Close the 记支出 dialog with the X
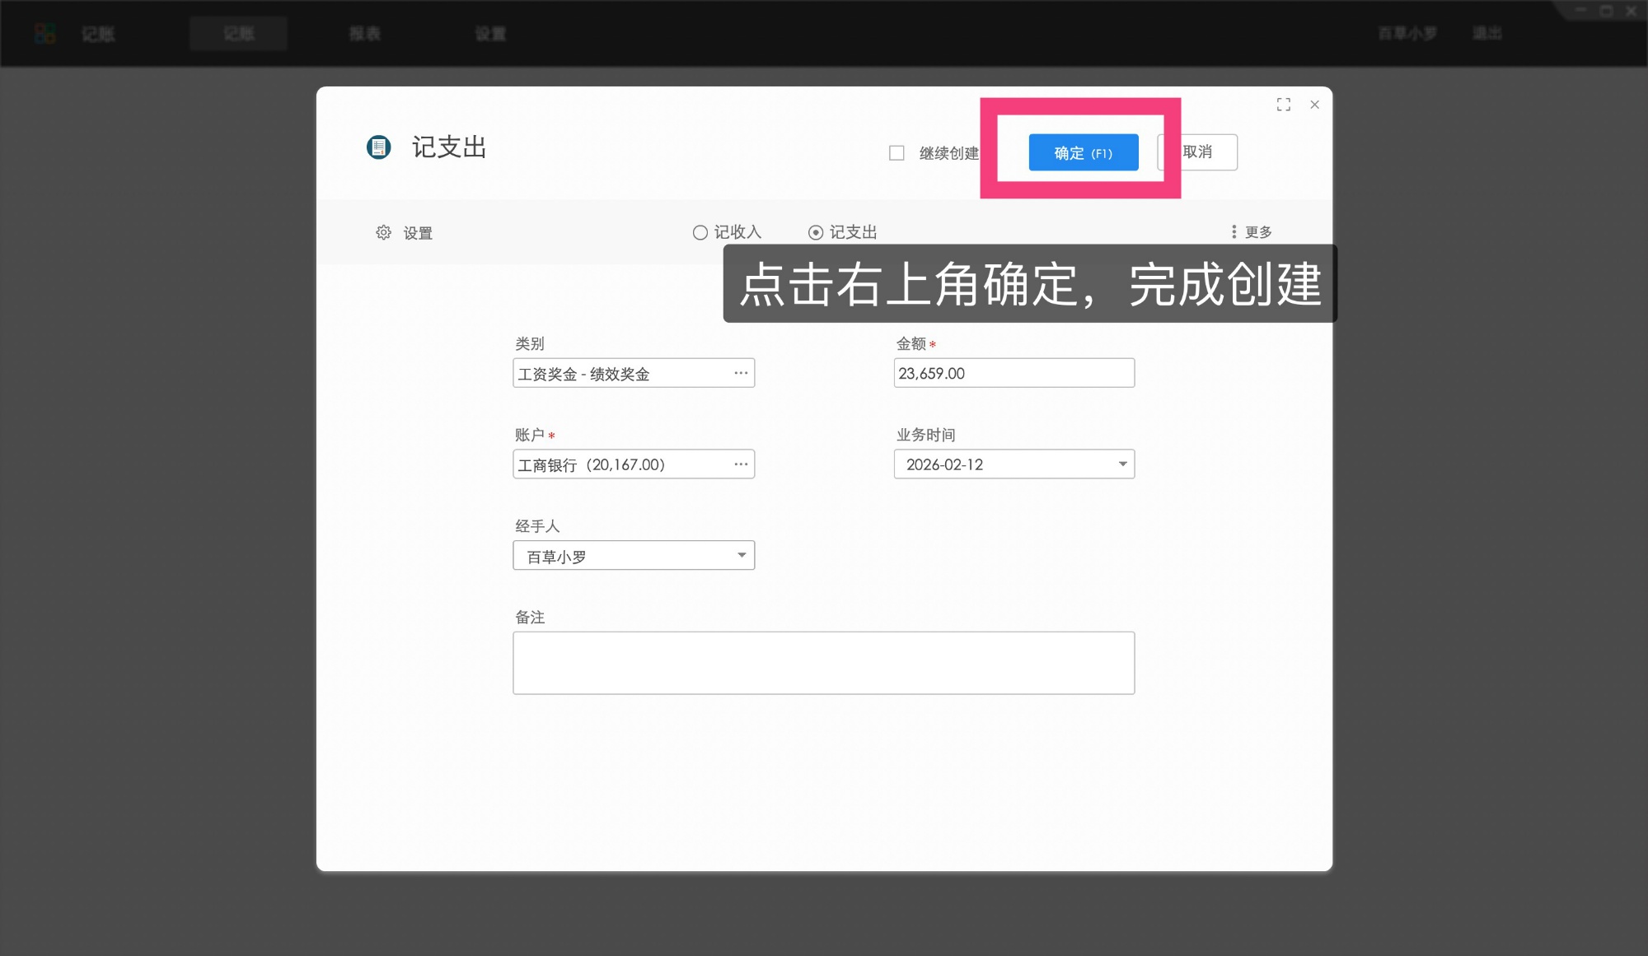This screenshot has height=956, width=1648. point(1314,105)
